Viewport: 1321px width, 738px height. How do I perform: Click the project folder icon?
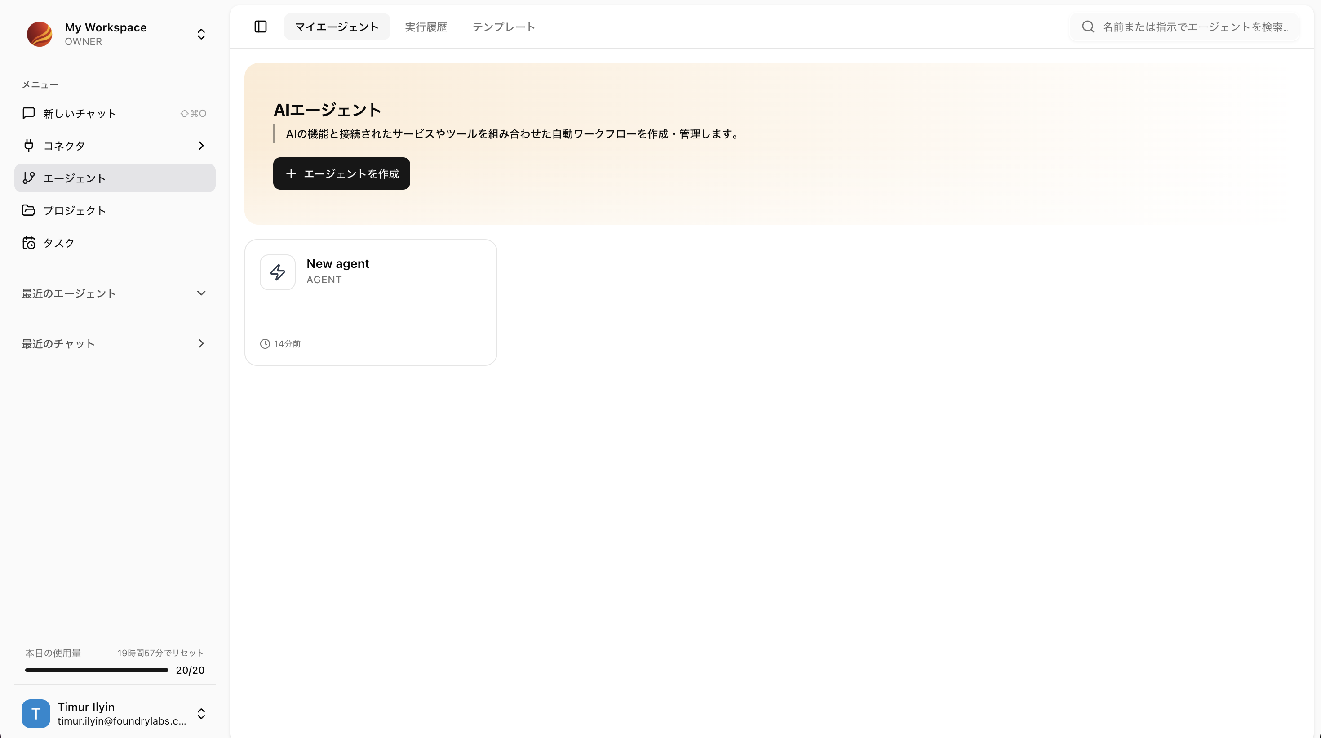coord(29,210)
